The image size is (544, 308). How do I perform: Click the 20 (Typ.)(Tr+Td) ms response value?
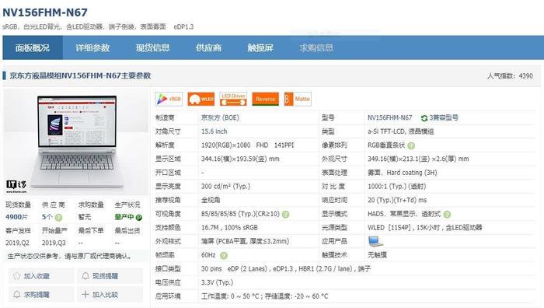397,200
